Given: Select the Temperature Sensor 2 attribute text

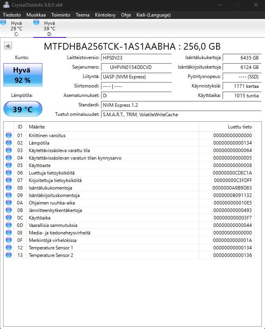Looking at the screenshot, I should tap(51, 255).
